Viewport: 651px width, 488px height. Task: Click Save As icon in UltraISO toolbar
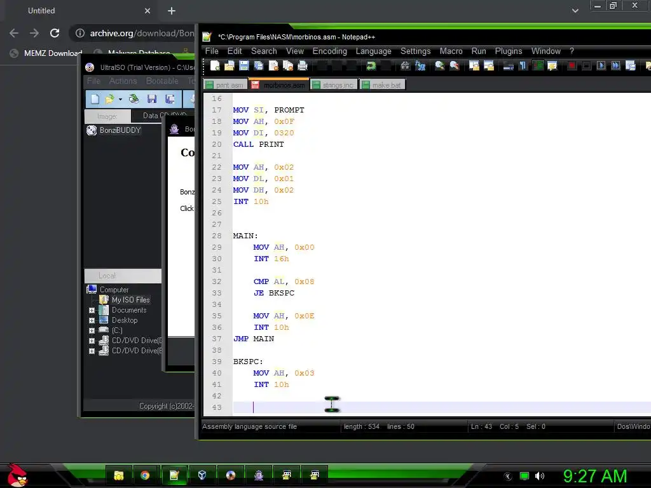(x=170, y=98)
